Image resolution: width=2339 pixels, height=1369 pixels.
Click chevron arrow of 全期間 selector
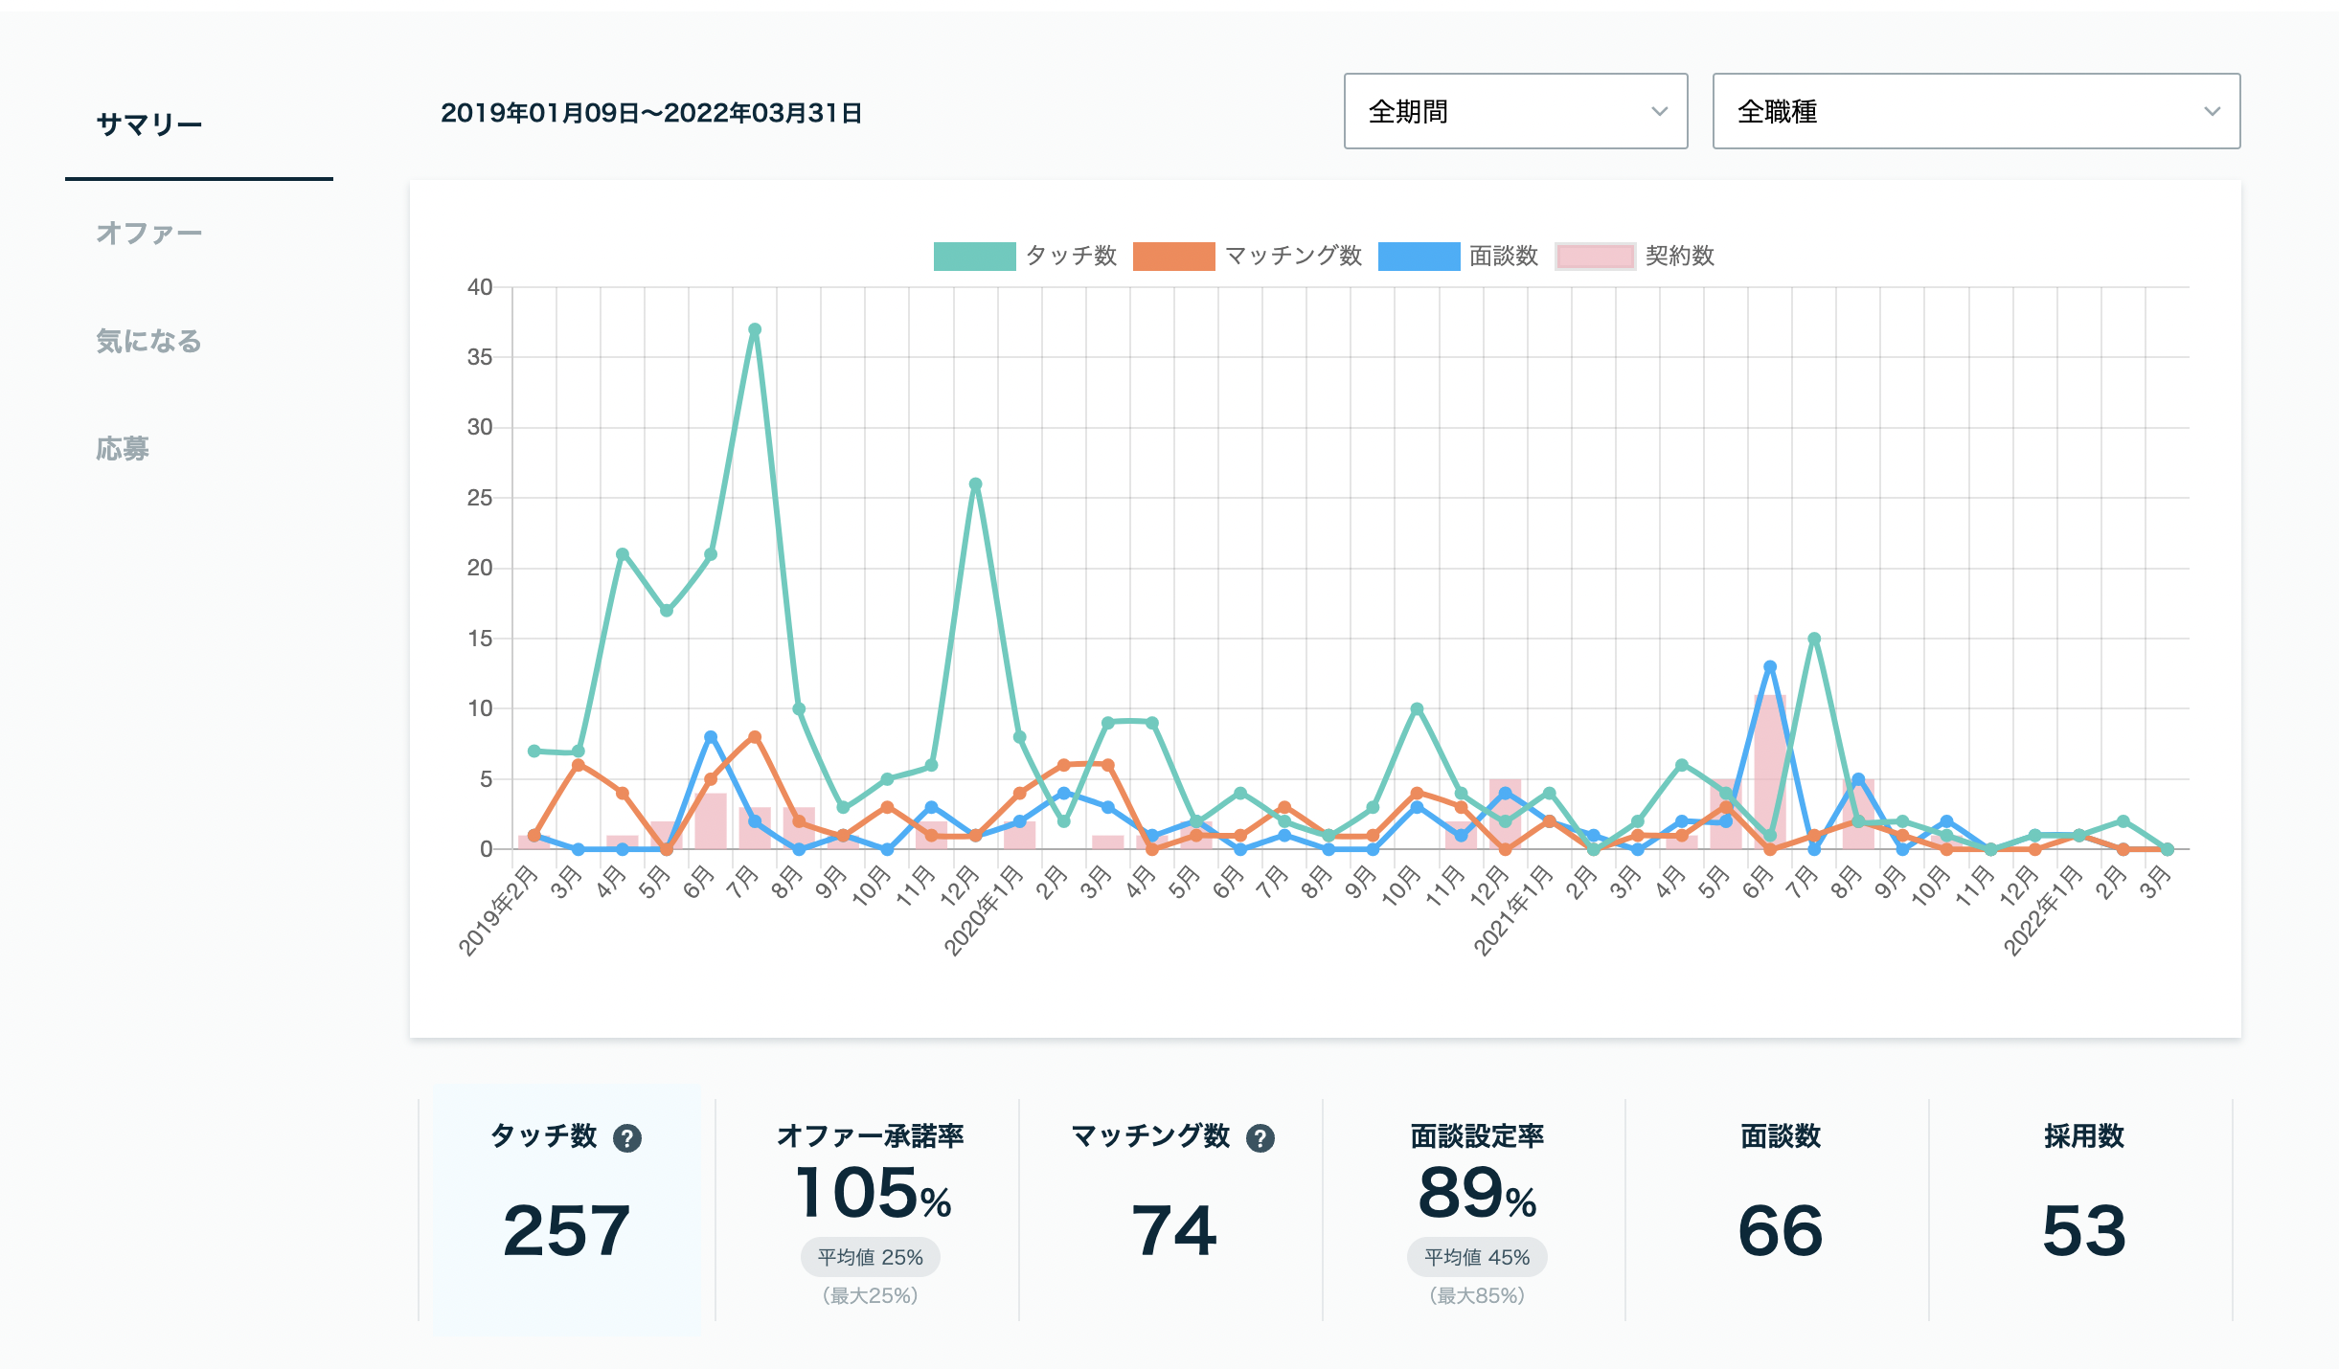pyautogui.click(x=1660, y=111)
